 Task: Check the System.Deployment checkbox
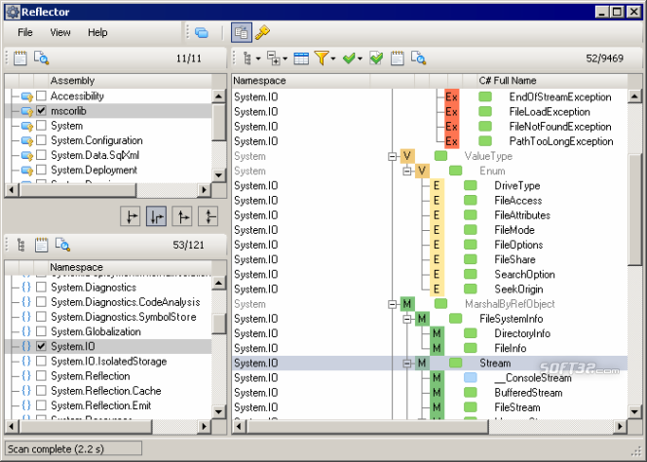(41, 170)
